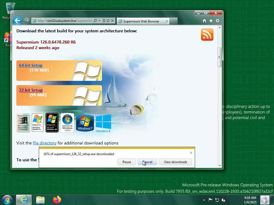Open Windows Explorer from taskbar

(x=40, y=200)
